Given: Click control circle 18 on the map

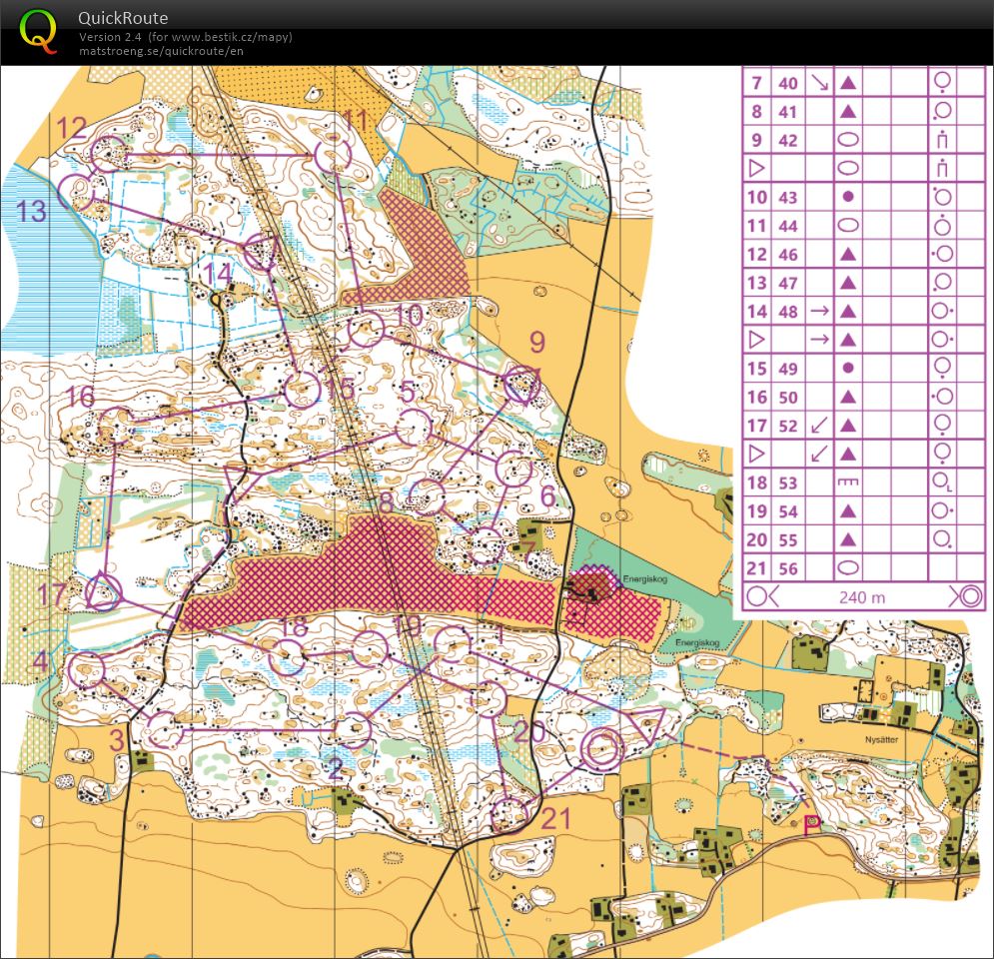Looking at the screenshot, I should [x=290, y=656].
